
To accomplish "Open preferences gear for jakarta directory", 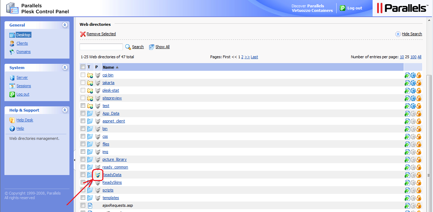I will click(x=413, y=83).
